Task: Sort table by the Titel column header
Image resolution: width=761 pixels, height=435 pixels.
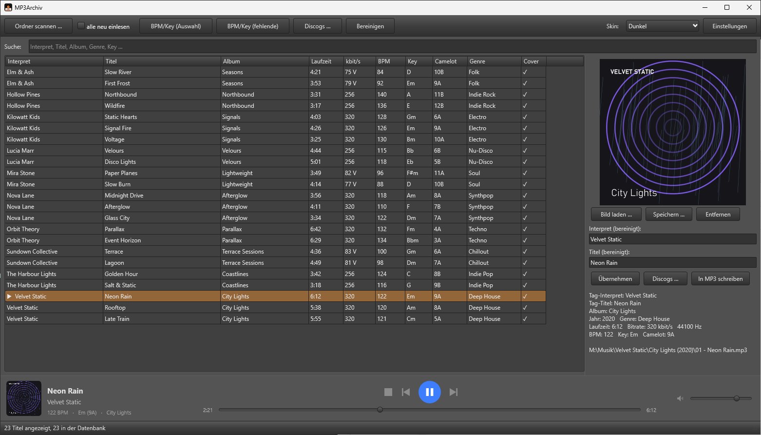Action: click(x=162, y=61)
